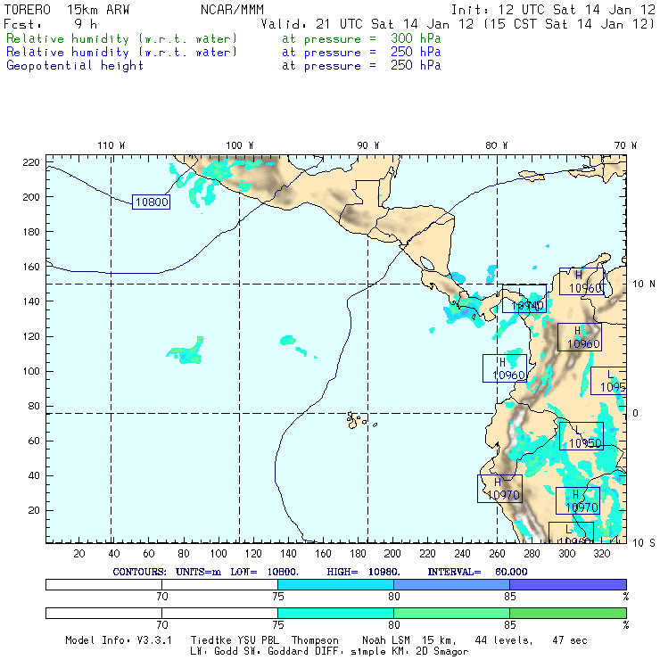Click the boxed L 10950 contour label
The height and width of the screenshot is (660, 660).
582,436
